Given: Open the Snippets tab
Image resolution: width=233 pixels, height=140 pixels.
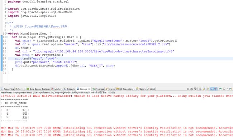Looking at the screenshot, I should tap(70, 89).
